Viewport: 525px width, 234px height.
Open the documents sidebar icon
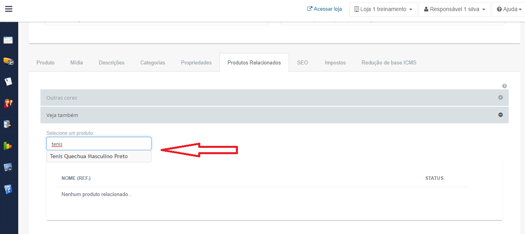(8, 82)
